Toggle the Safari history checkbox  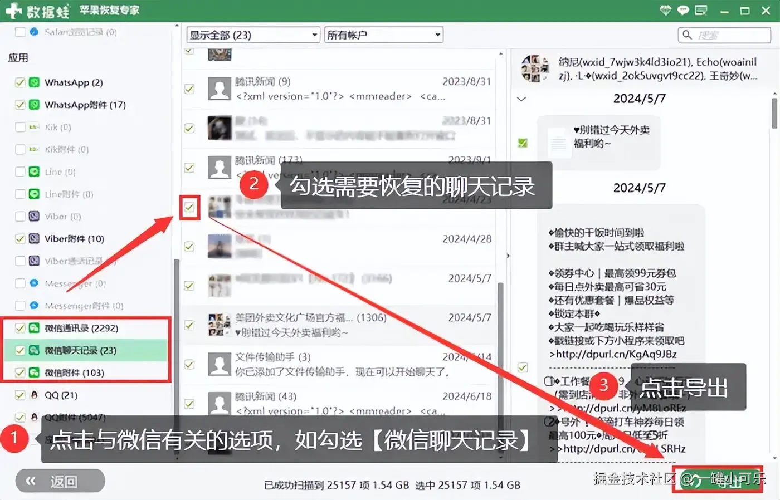click(x=20, y=32)
